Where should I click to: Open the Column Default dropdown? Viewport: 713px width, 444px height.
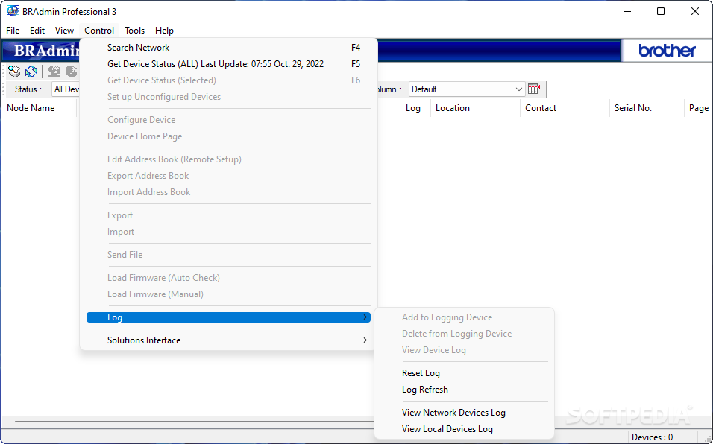coord(467,89)
